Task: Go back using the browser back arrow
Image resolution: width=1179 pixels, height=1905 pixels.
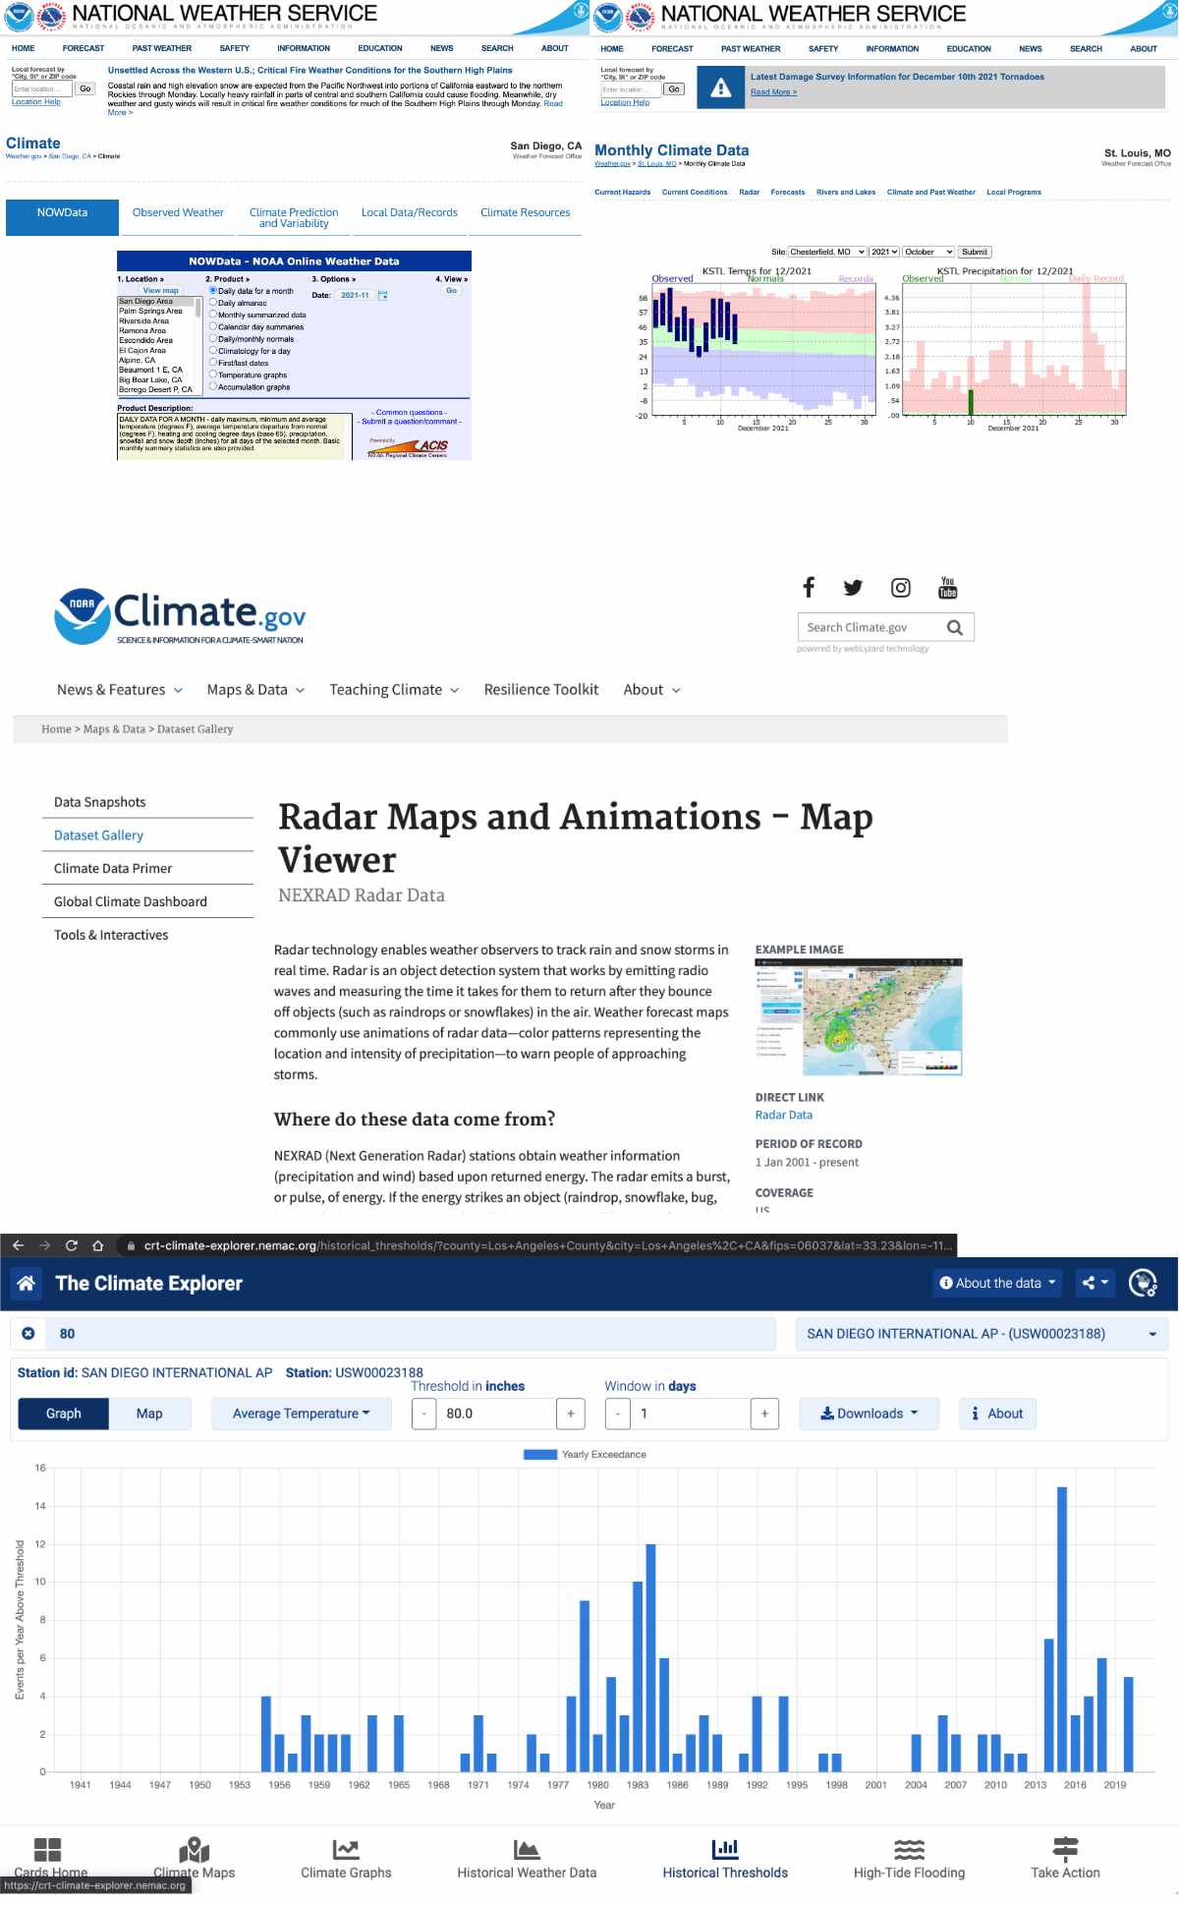Action: click(x=18, y=1245)
